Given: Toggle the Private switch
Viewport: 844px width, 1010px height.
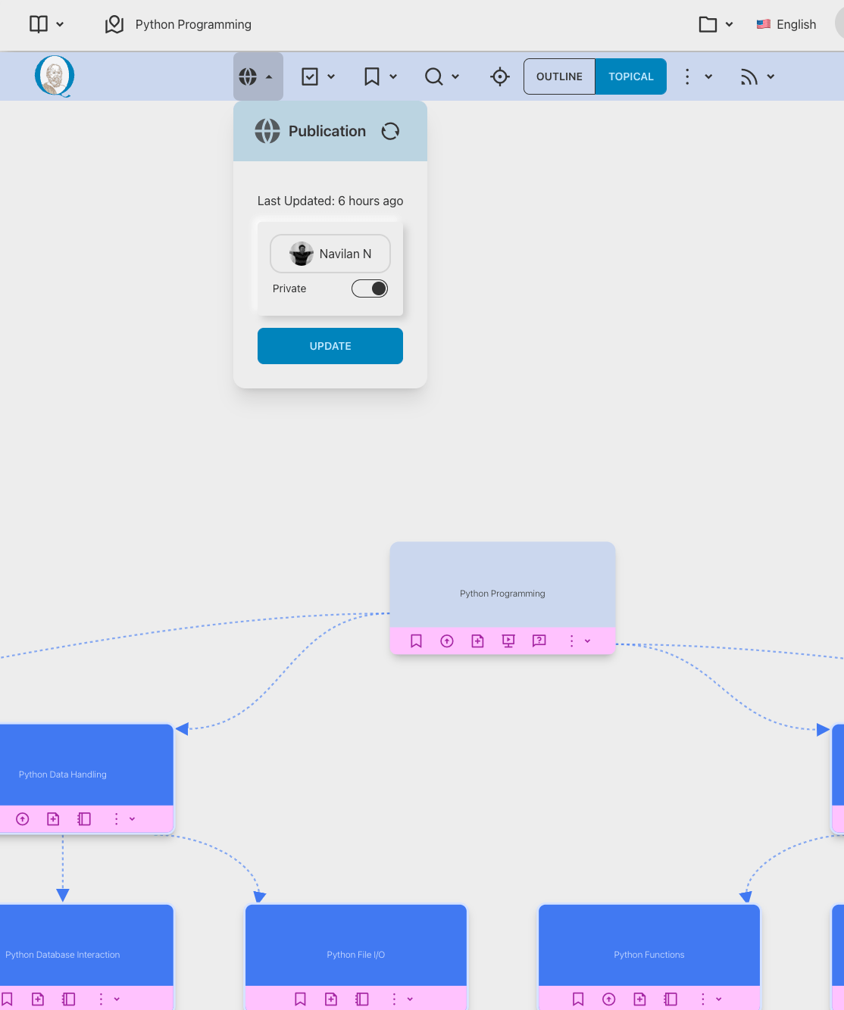Looking at the screenshot, I should tap(370, 288).
